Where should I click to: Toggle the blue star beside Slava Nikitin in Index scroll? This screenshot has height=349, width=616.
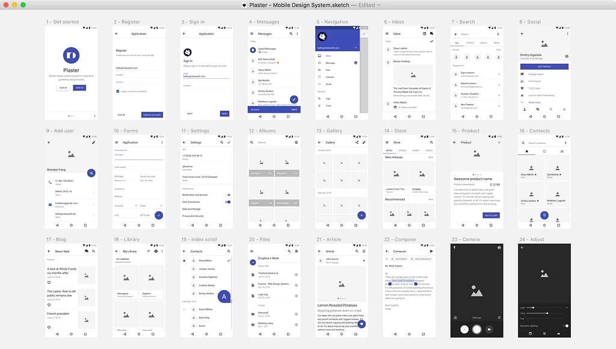click(x=184, y=261)
